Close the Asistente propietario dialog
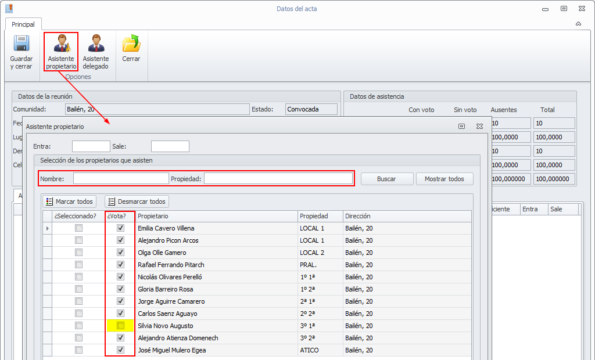This screenshot has height=360, width=595. click(479, 127)
